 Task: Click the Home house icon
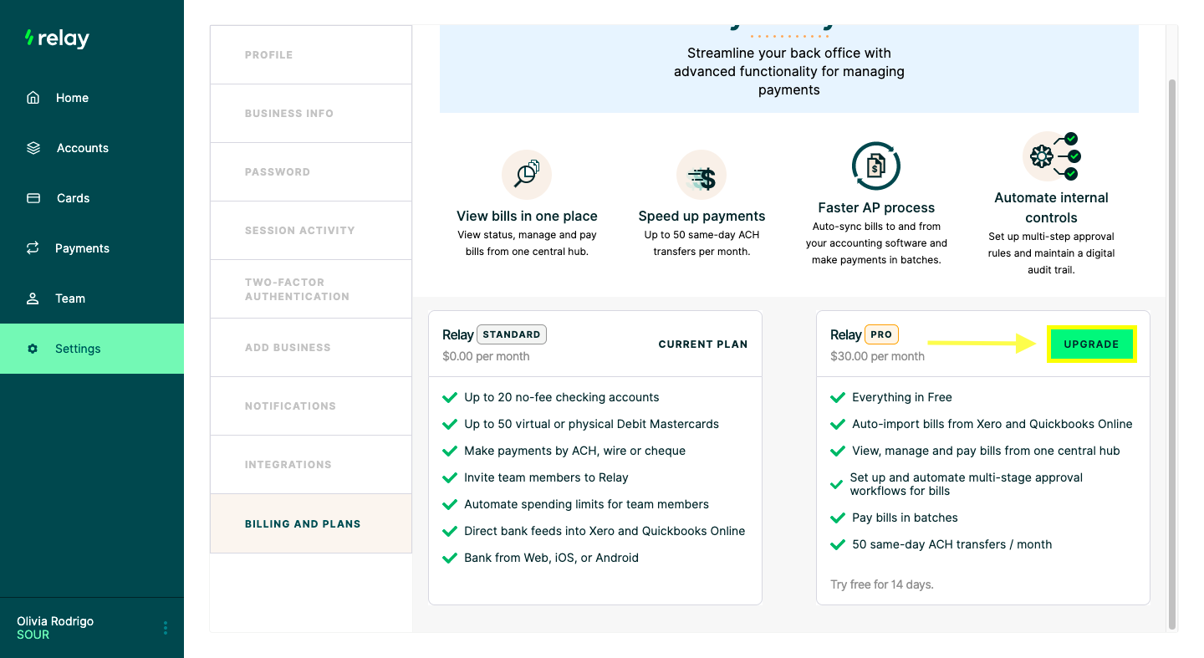(33, 98)
